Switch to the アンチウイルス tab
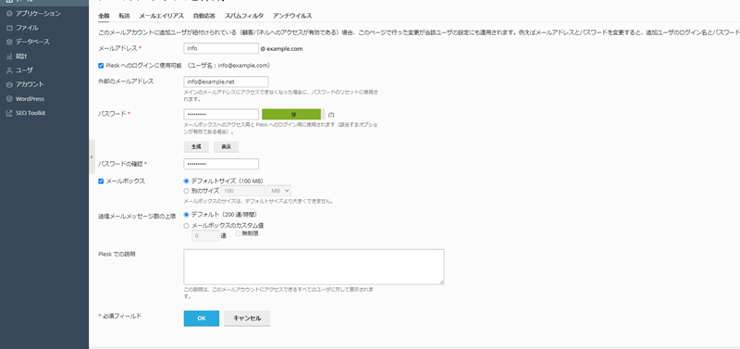740x349 pixels. [x=292, y=16]
